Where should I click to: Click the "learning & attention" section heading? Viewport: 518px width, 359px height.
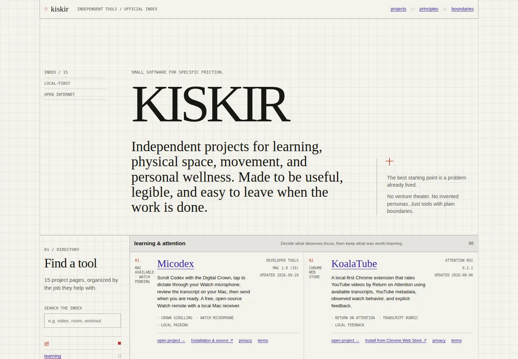click(x=160, y=243)
